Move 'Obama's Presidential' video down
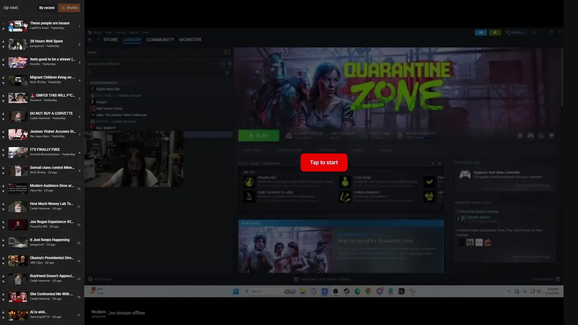This screenshot has width=578, height=325. (3, 263)
